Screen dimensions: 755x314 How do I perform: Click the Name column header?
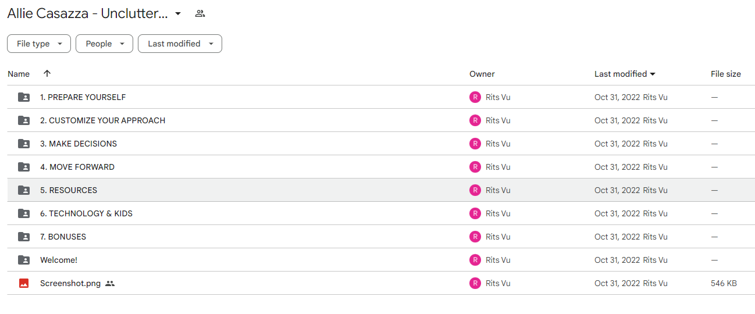point(19,74)
